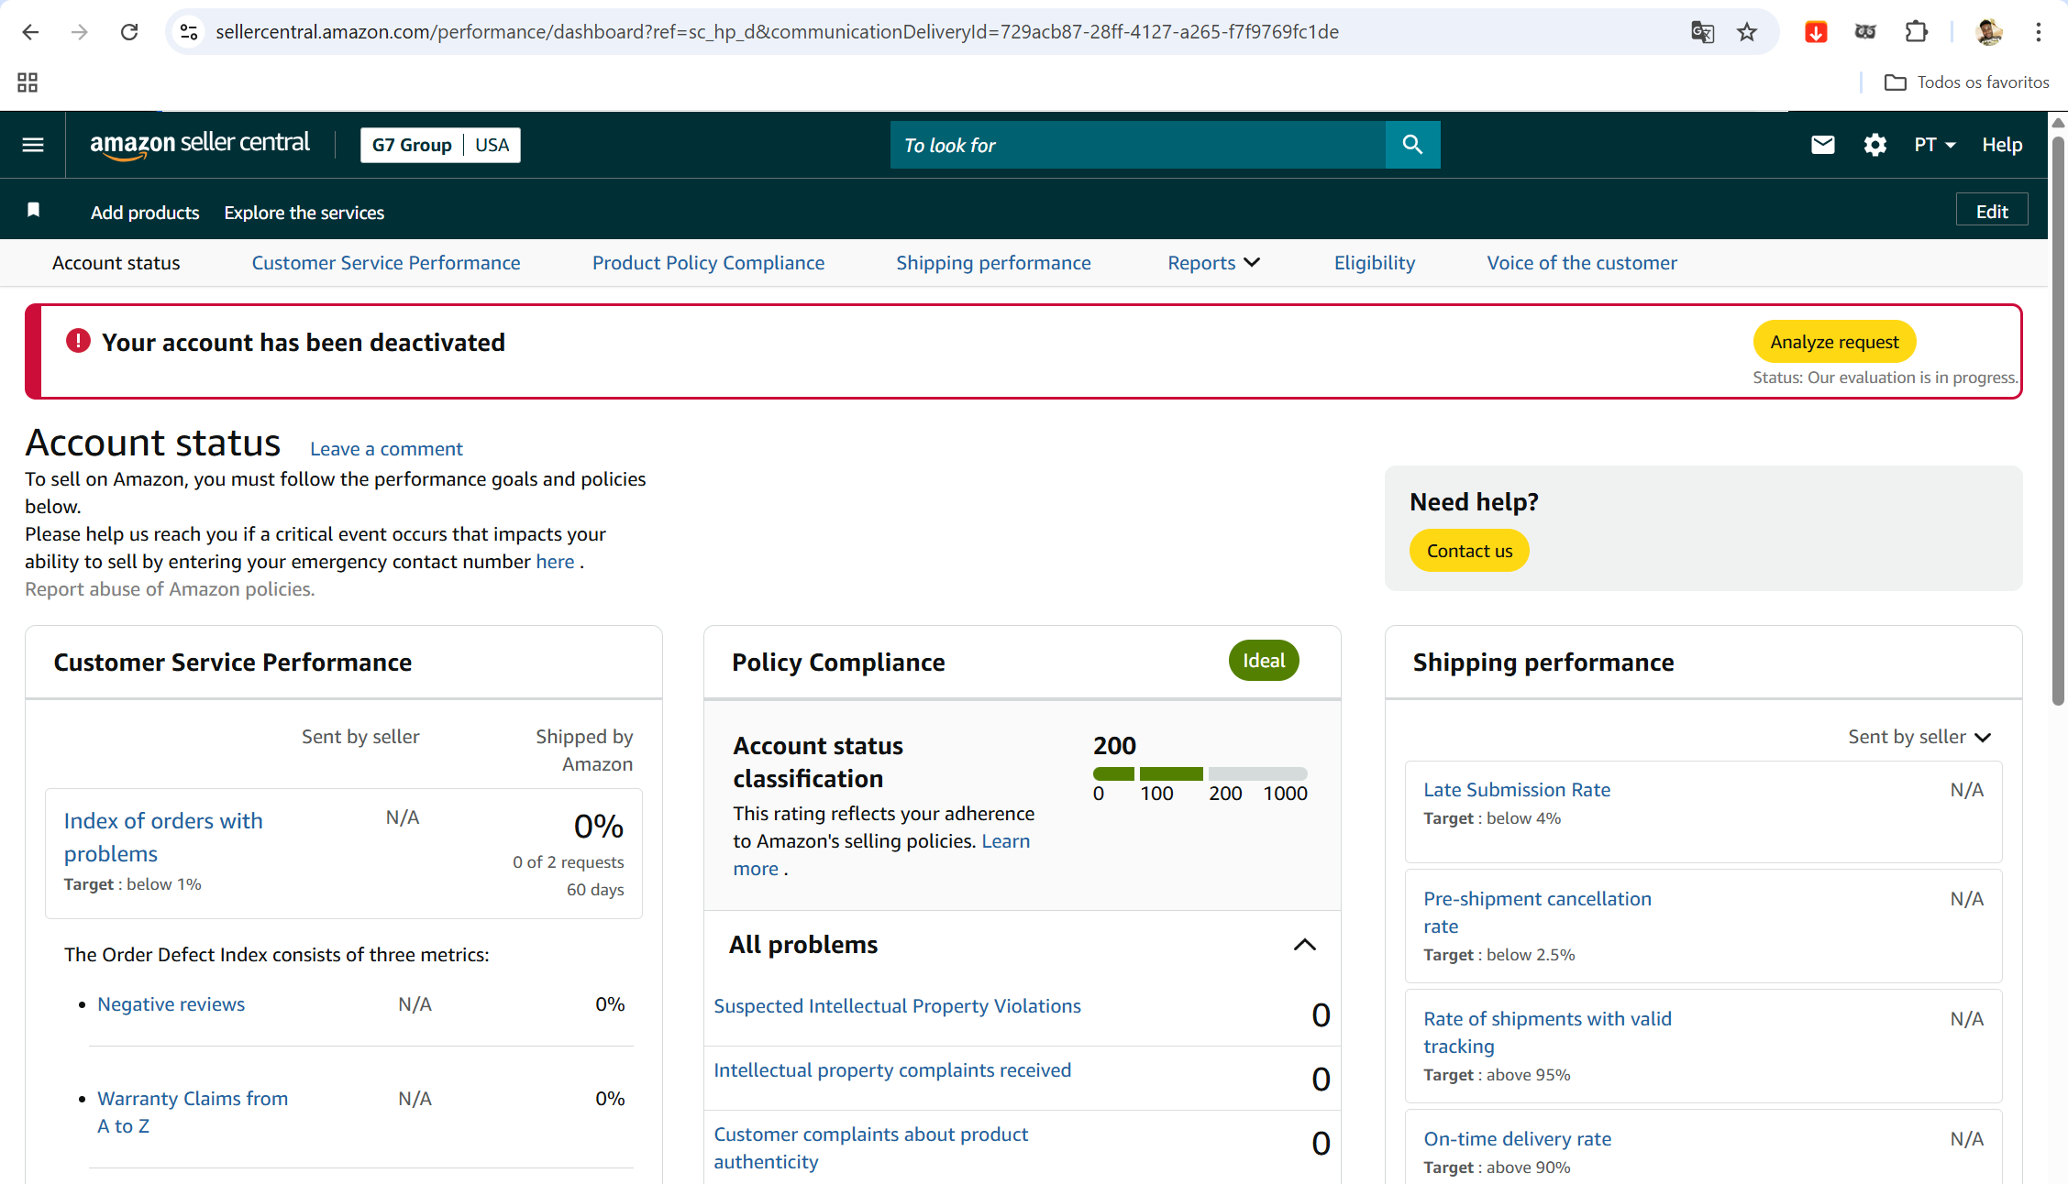Open the On-time delivery rate metric

click(1517, 1139)
